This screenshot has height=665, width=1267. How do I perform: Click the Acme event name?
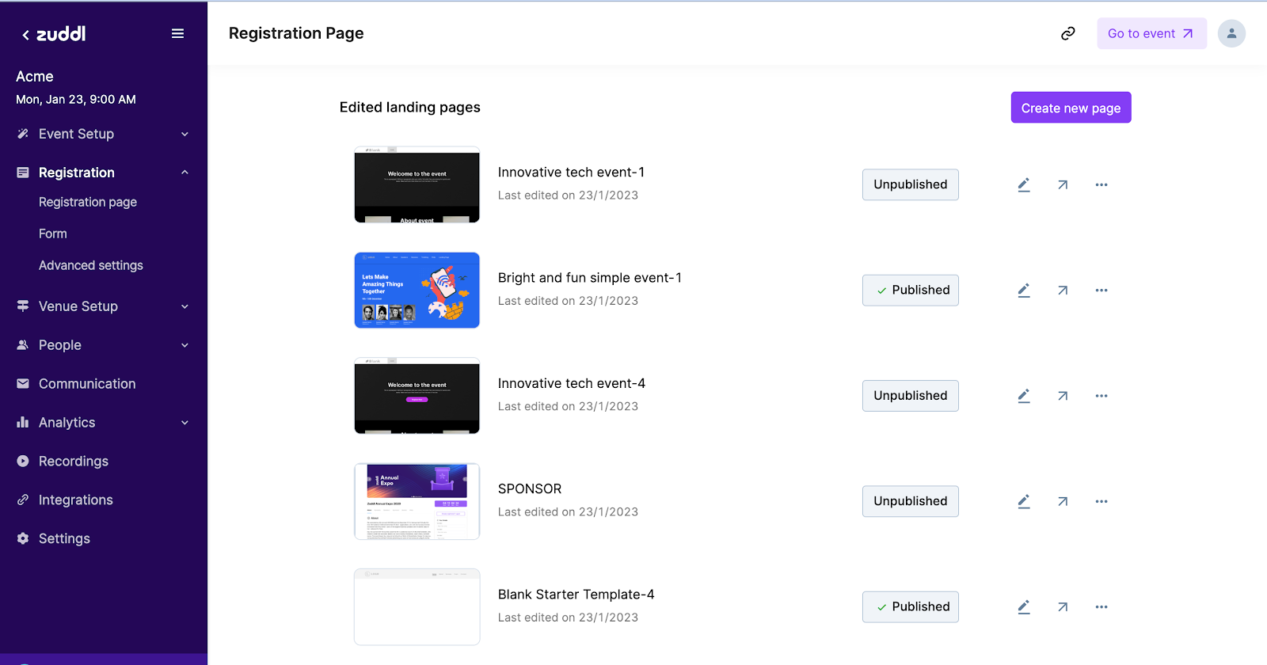pyautogui.click(x=35, y=76)
